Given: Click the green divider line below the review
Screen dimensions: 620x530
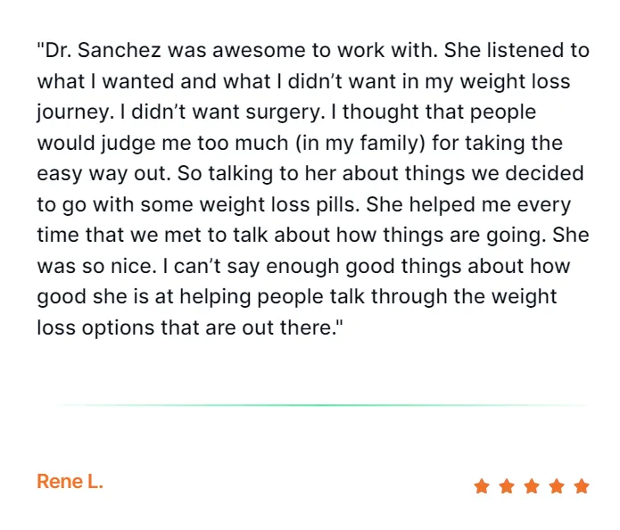Looking at the screenshot, I should point(321,405).
